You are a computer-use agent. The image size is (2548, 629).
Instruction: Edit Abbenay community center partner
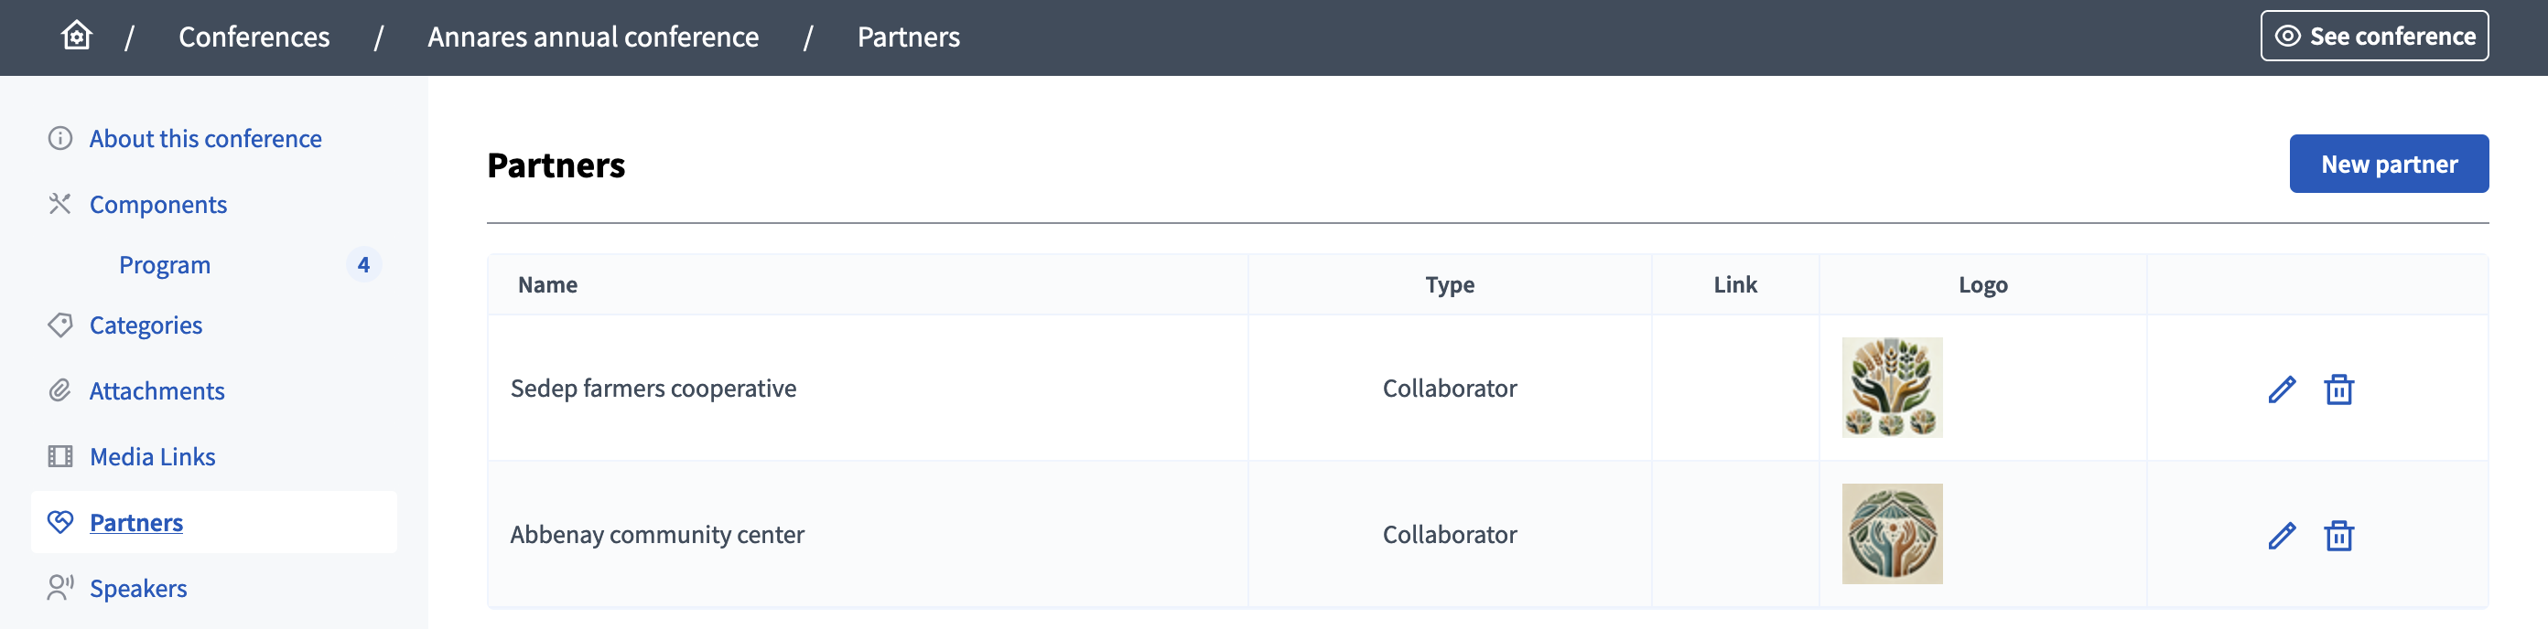point(2281,535)
